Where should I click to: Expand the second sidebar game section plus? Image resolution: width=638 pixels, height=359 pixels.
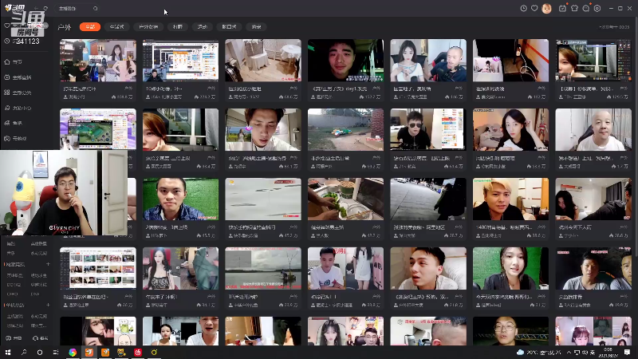coord(48,305)
